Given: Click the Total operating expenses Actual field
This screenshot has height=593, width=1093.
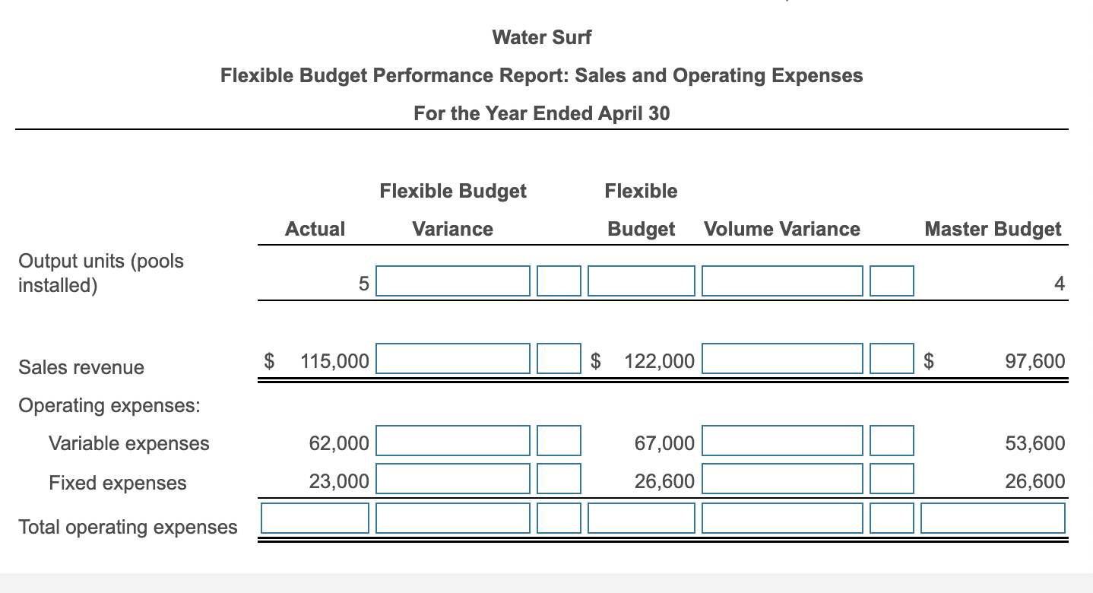Looking at the screenshot, I should [x=315, y=518].
